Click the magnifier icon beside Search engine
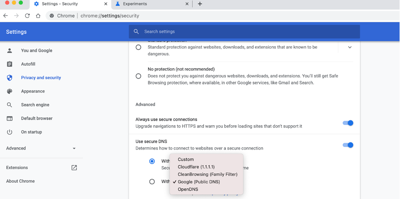 (9, 105)
